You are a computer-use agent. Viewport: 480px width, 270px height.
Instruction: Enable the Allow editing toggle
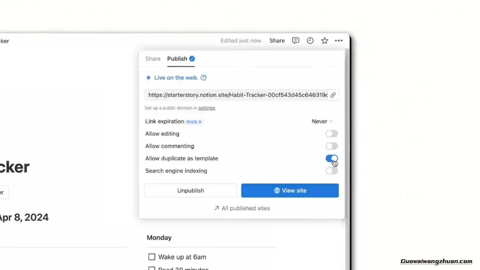click(x=331, y=134)
